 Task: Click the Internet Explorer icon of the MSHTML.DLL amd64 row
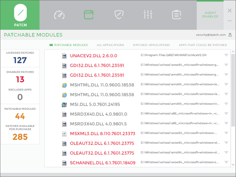pos(64,85)
